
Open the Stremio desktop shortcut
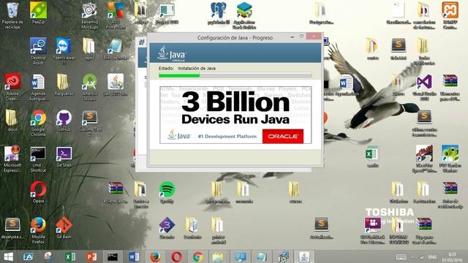167,227
